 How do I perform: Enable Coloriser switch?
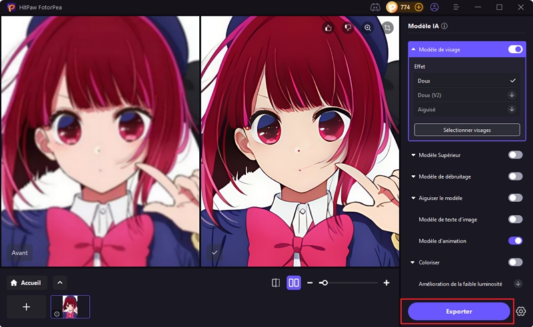tap(515, 262)
